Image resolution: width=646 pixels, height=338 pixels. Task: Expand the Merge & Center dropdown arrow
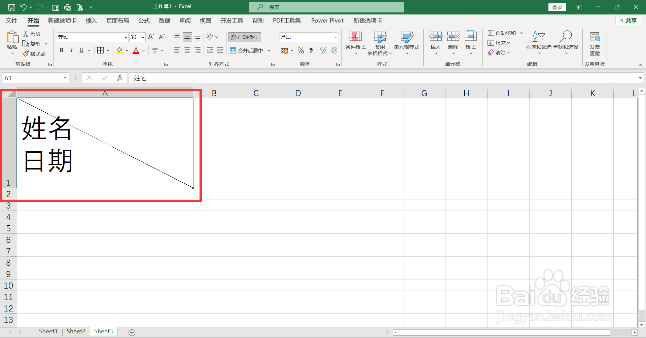pyautogui.click(x=269, y=50)
